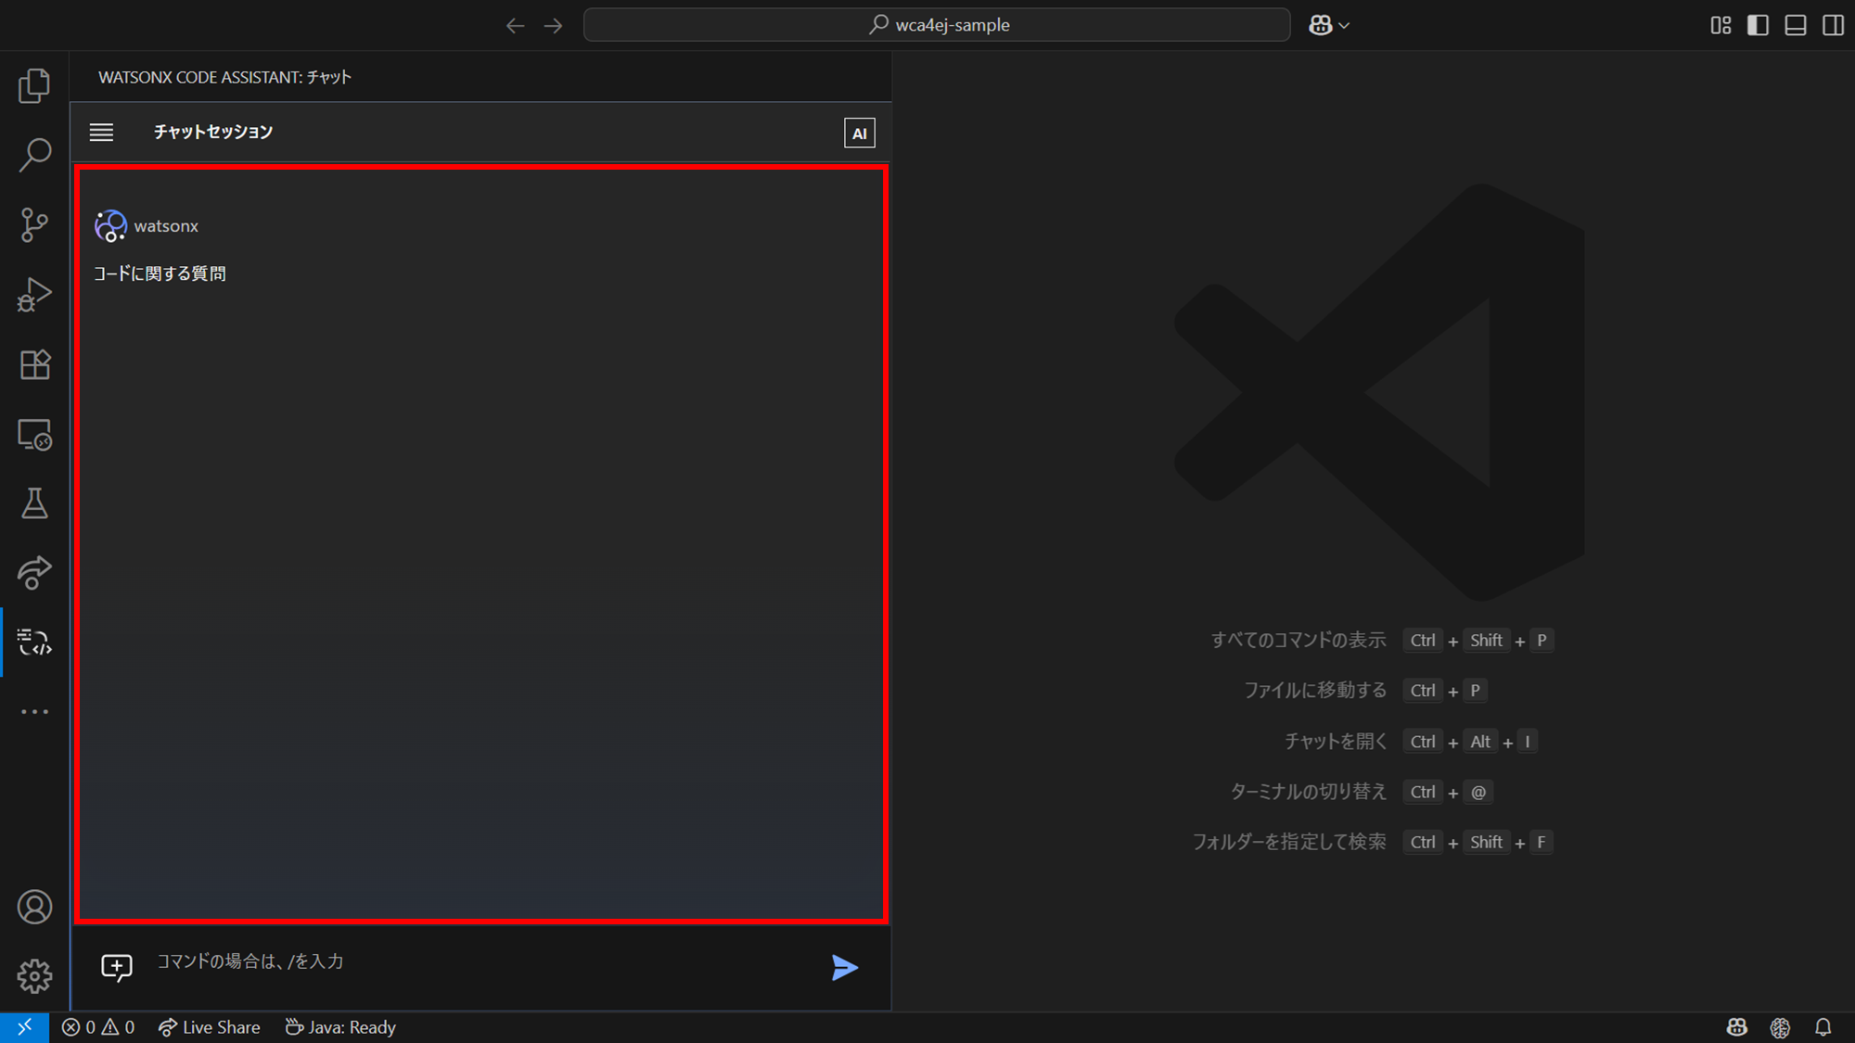The width and height of the screenshot is (1855, 1043).
Task: Open the Manage gear menu
Action: point(34,975)
